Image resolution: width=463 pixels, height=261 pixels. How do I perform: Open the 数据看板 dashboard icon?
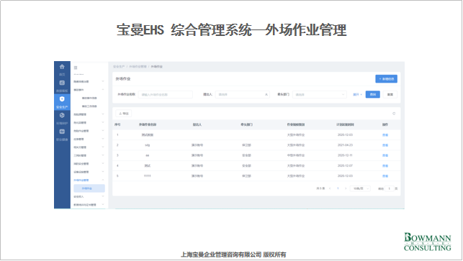(x=62, y=83)
